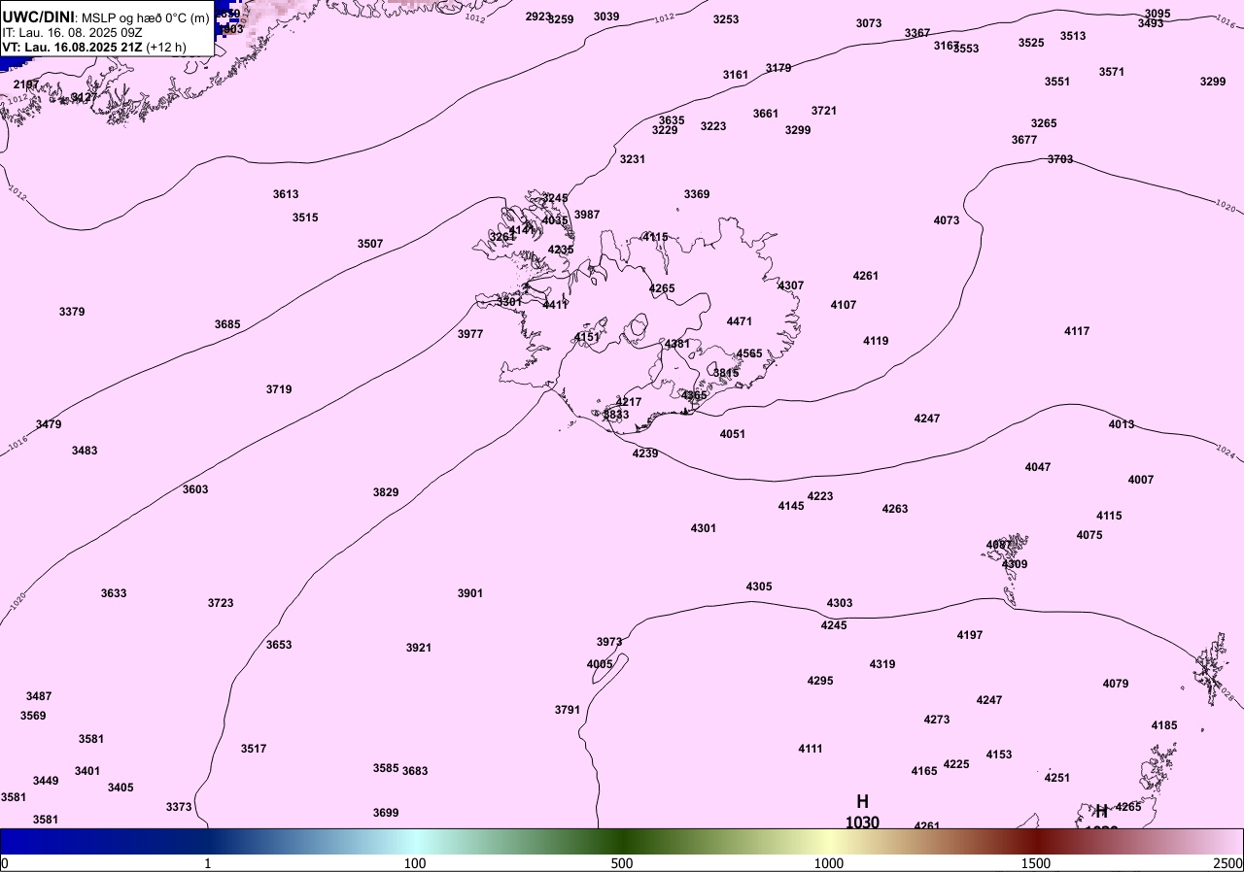The image size is (1244, 872).
Task: Click the value 4047 on the map
Action: 1038,467
